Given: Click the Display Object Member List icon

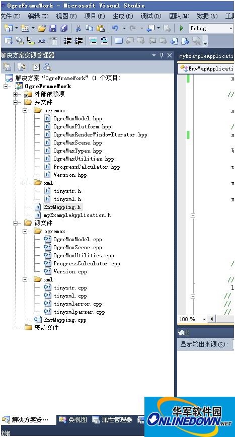Looking at the screenshot, I should [x=9, y=41].
